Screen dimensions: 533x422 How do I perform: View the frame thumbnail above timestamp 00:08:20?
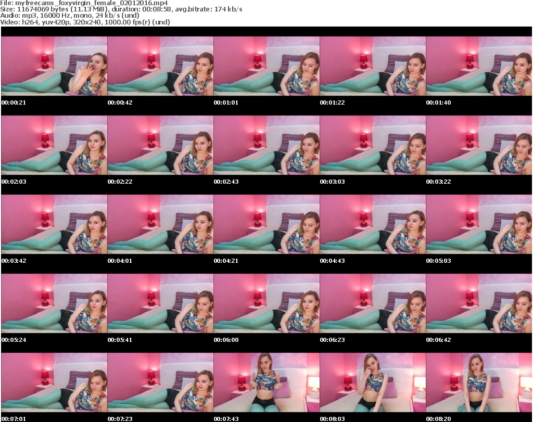coord(479,382)
